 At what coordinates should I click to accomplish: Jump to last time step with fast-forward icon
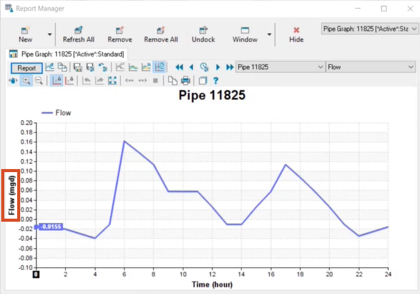(x=230, y=67)
